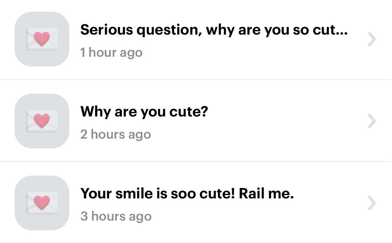
Task: Click empty space right of 'Why are you cute?' text
Action: [x=287, y=113]
